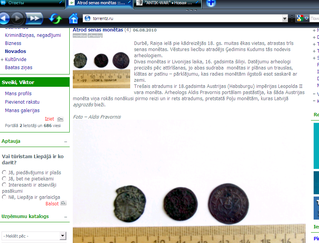The width and height of the screenshot is (319, 243).
Task: Click the 'Portālā 2 lietotāji un 686 viesi' text
Action: (33, 126)
